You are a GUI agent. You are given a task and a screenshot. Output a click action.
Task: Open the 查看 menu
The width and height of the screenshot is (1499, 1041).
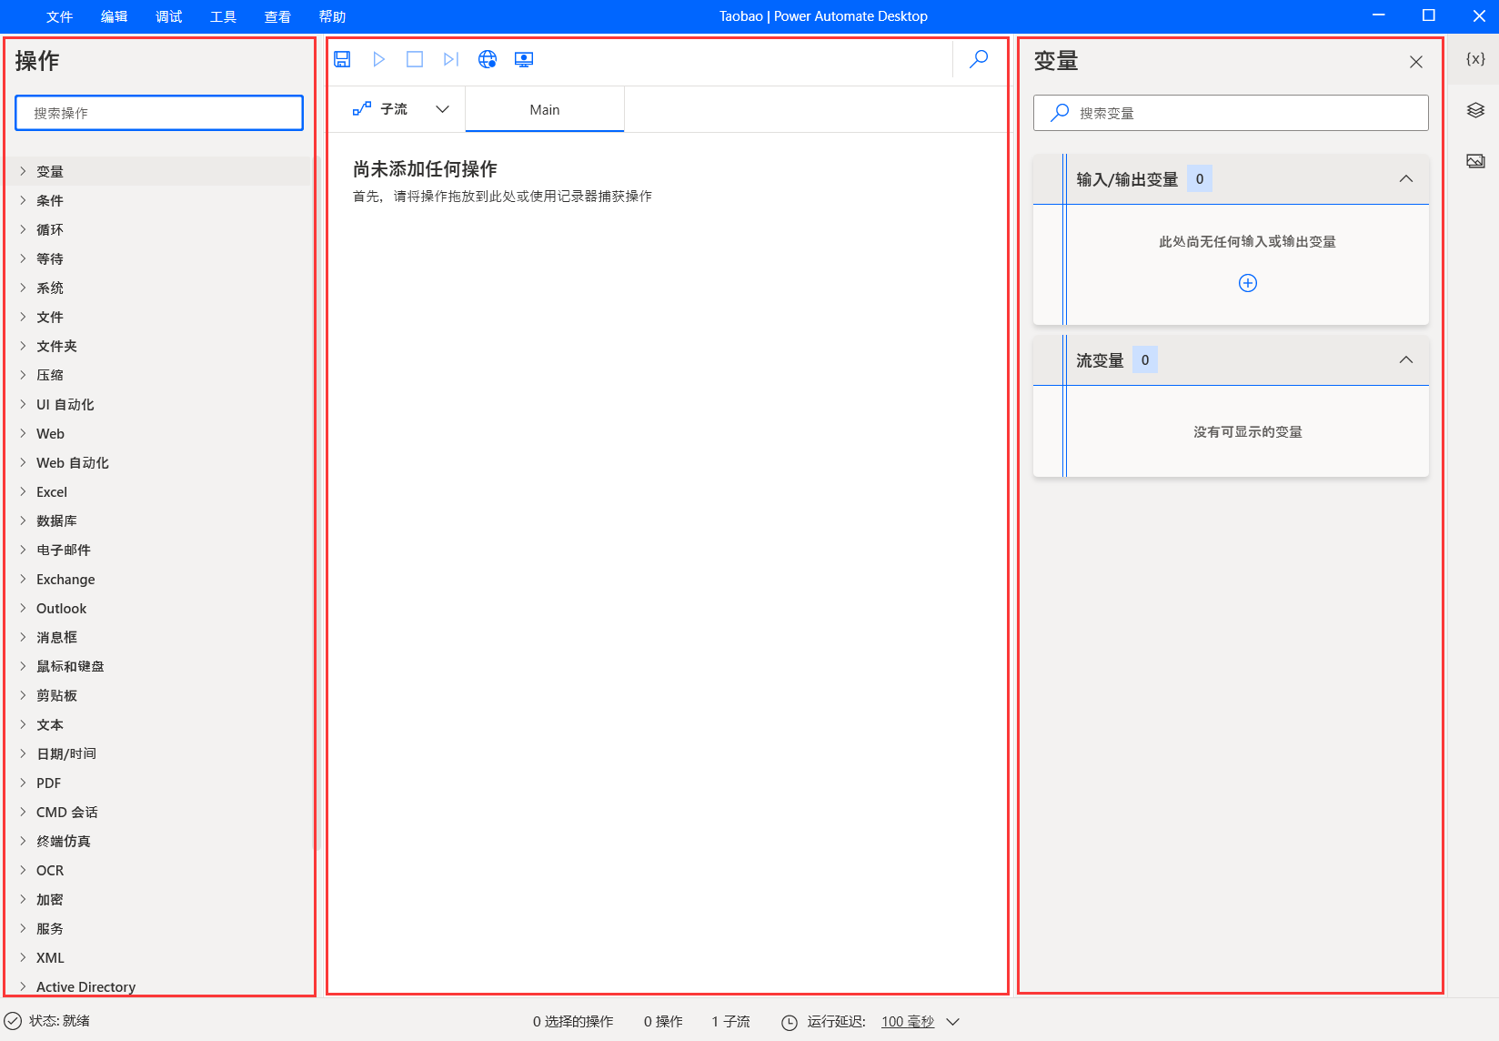(277, 16)
